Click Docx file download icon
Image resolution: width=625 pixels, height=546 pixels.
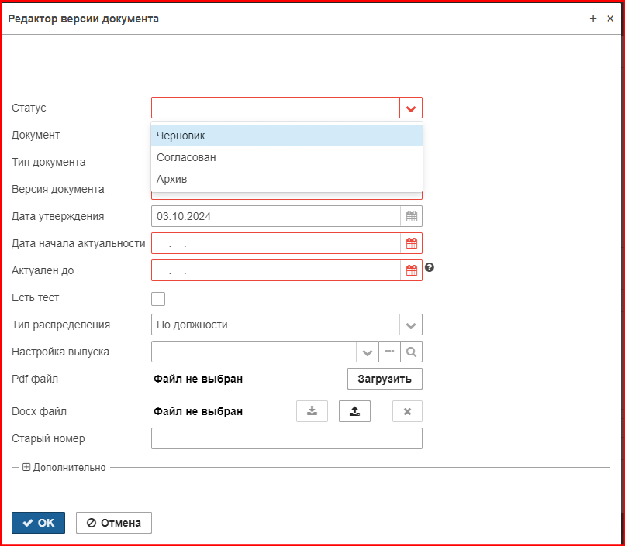pyautogui.click(x=312, y=411)
